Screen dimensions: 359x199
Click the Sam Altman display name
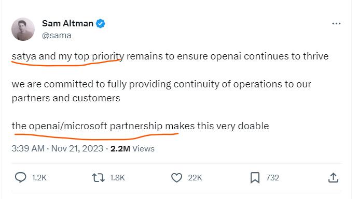[67, 23]
